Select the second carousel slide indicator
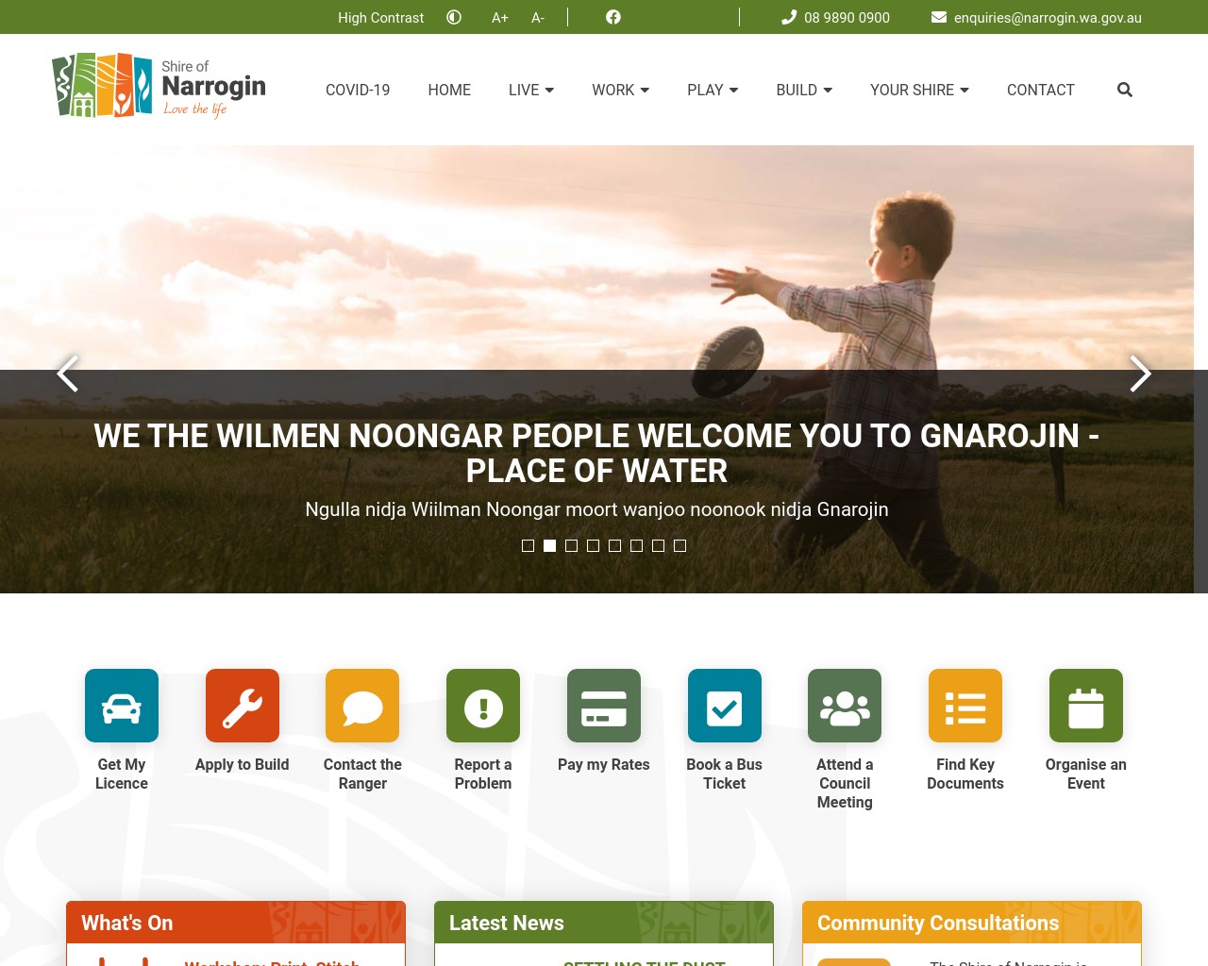This screenshot has width=1208, height=966. tap(549, 545)
